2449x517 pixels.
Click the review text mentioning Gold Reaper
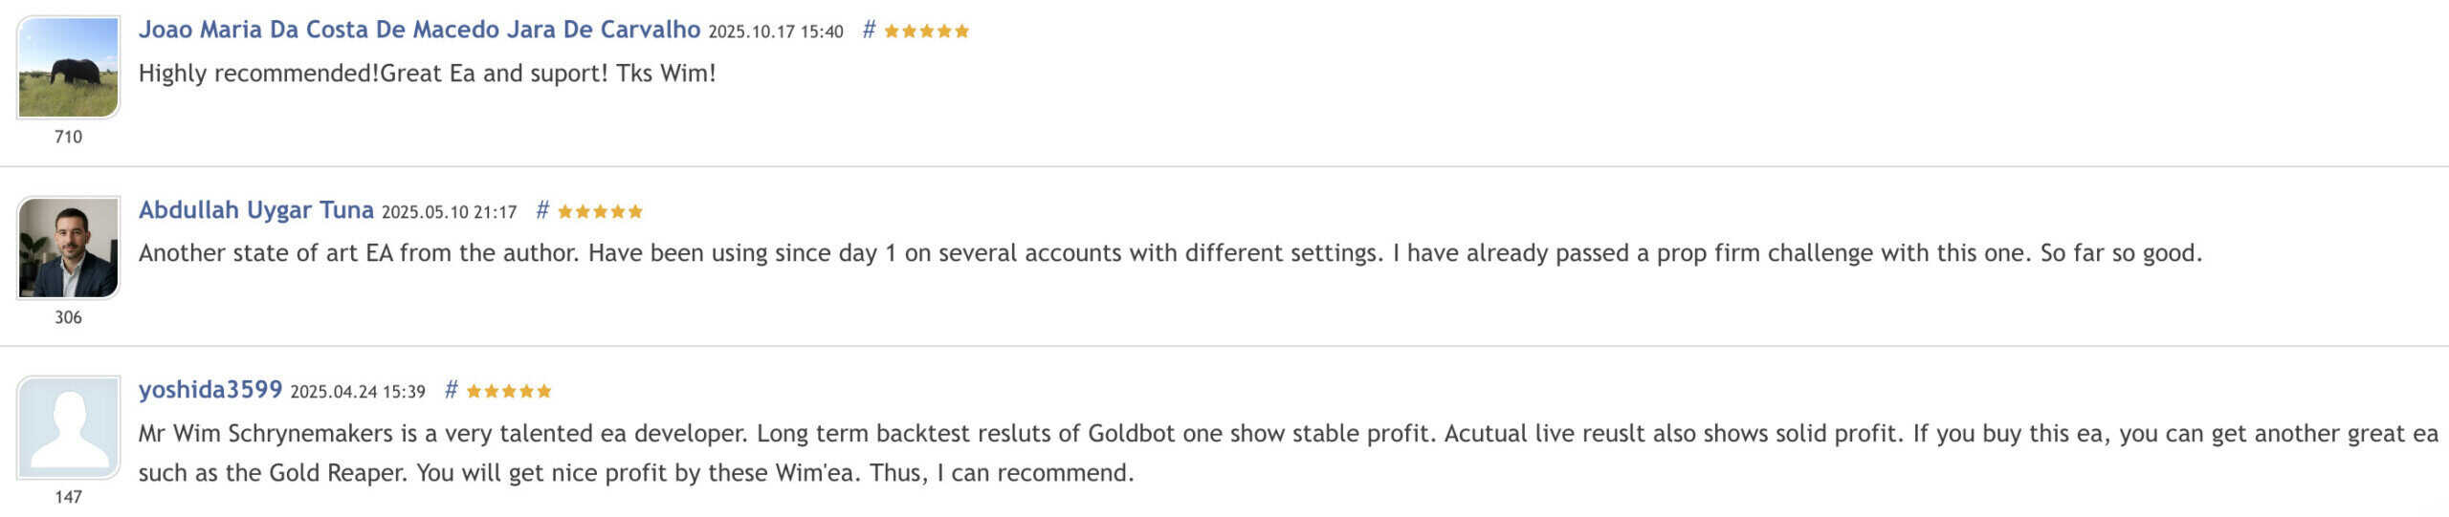tap(635, 473)
